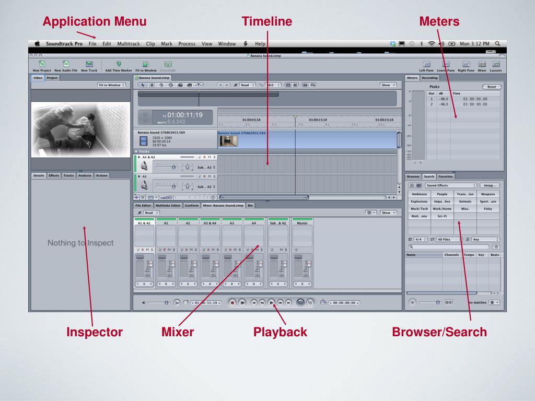Switch to the Project tab
Viewport: 535px width, 401px height.
click(52, 78)
